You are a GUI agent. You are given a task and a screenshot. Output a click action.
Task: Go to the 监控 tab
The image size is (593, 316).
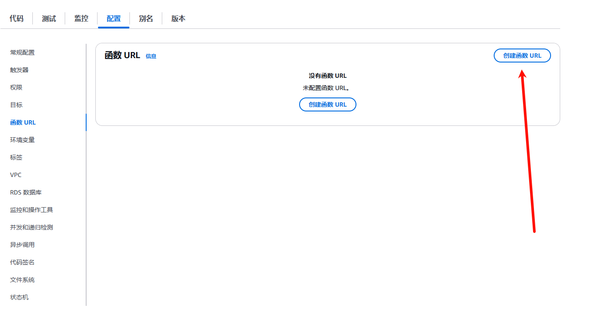coord(81,18)
